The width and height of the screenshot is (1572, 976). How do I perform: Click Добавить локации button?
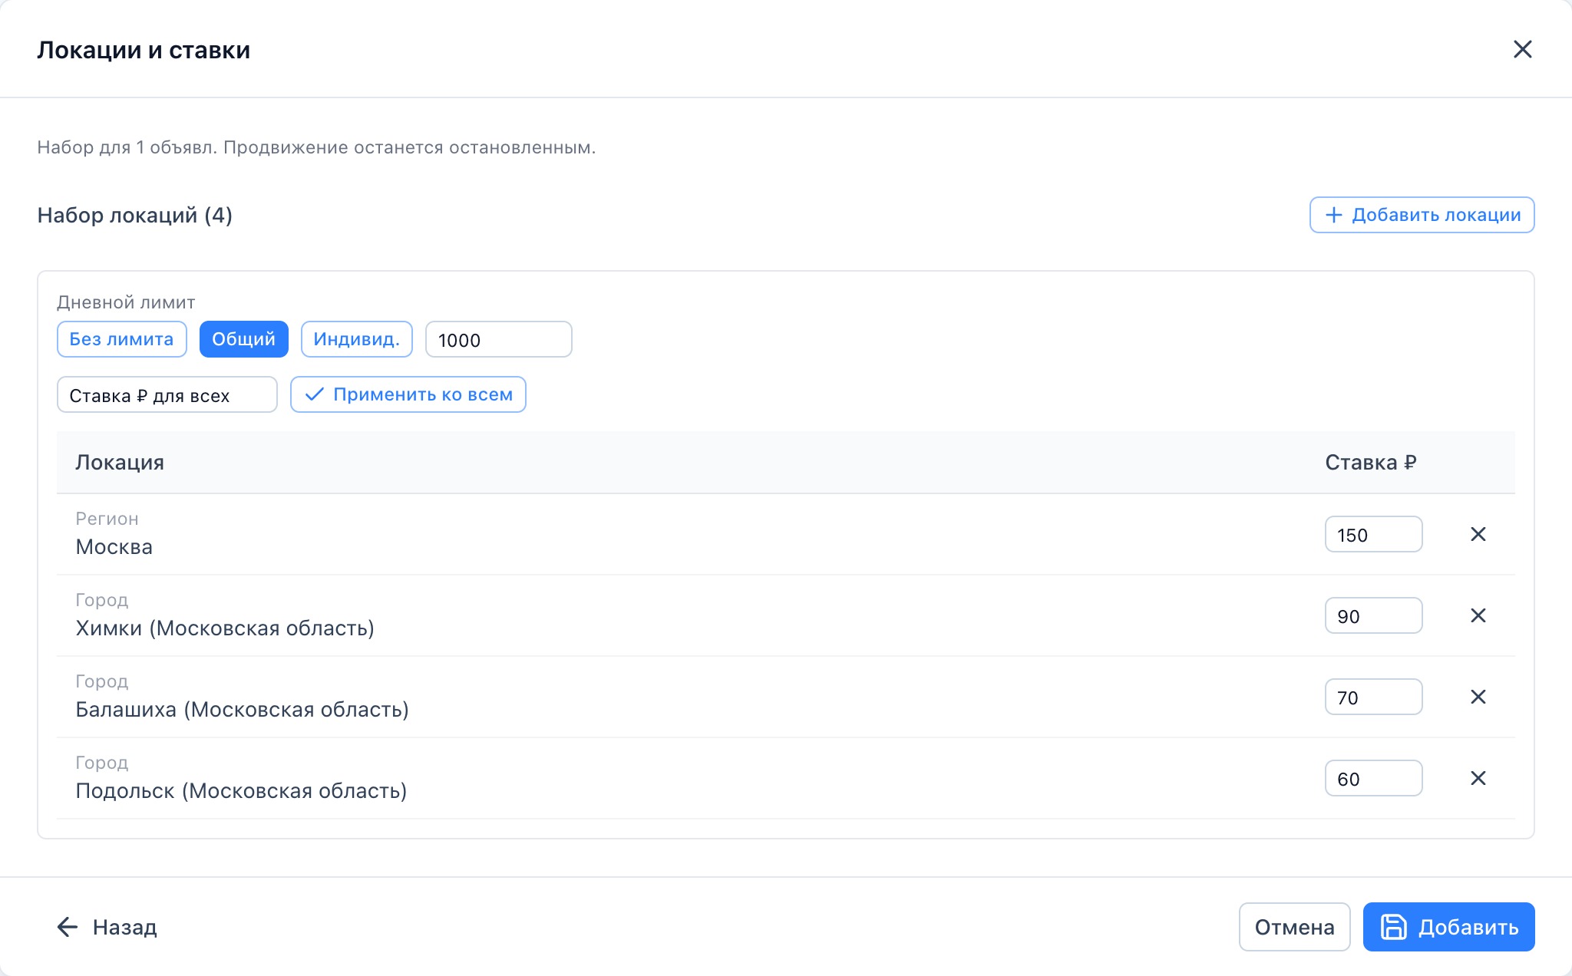pyautogui.click(x=1422, y=215)
